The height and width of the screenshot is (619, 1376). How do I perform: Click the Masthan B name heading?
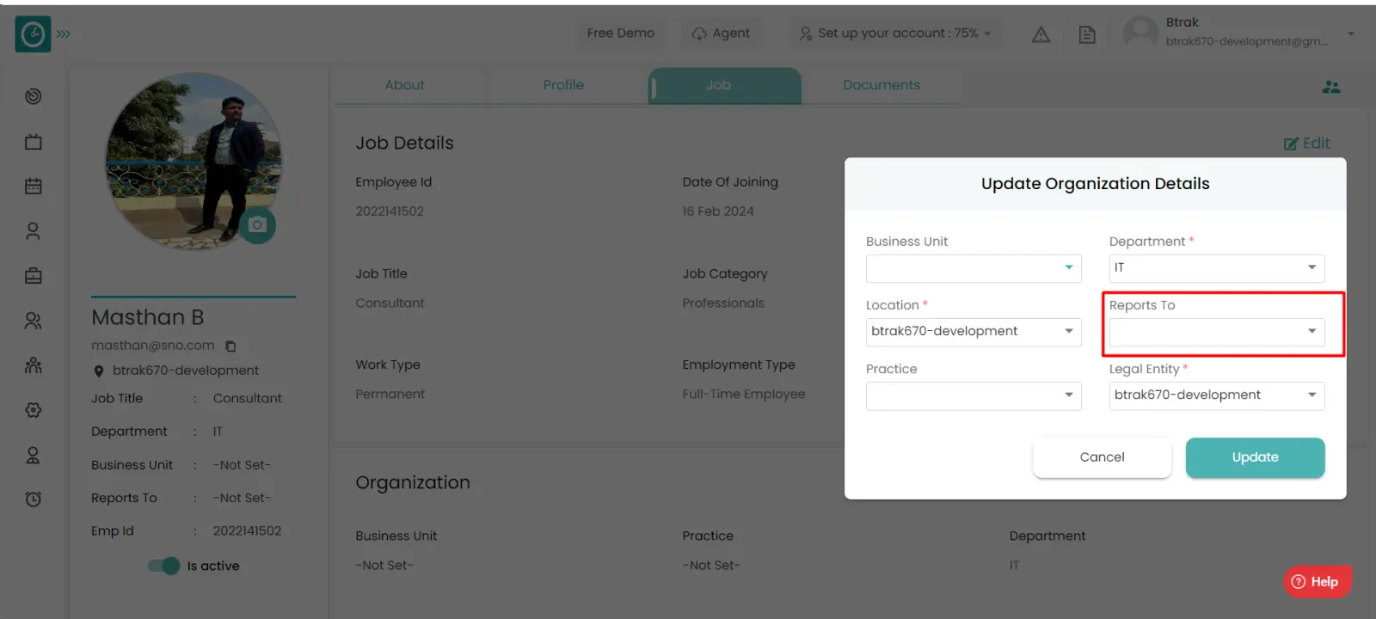[x=148, y=317]
